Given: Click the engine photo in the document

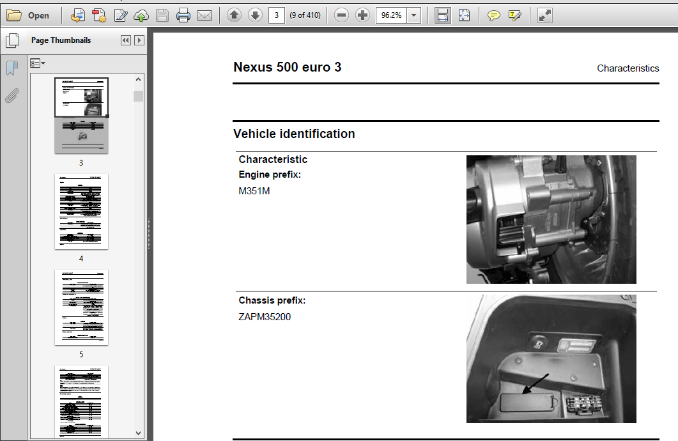Looking at the screenshot, I should coord(551,219).
